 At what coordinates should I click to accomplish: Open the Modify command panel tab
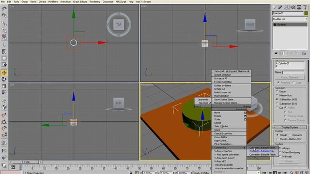[x=280, y=8]
